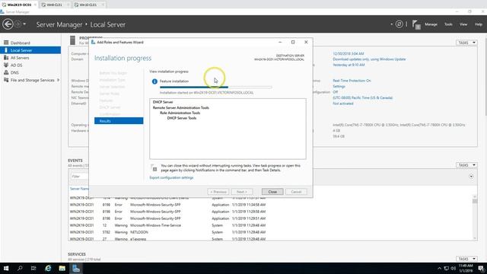The image size is (487, 274).
Task: Click the notification flag icon in wizard note
Action: (x=154, y=168)
